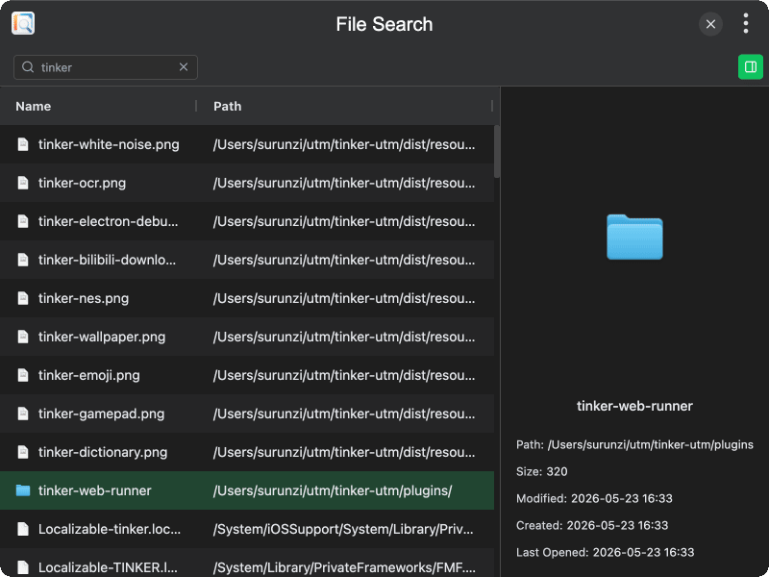Click file icon next to Localizable-tinker.loc...
The width and height of the screenshot is (769, 577).
[23, 528]
